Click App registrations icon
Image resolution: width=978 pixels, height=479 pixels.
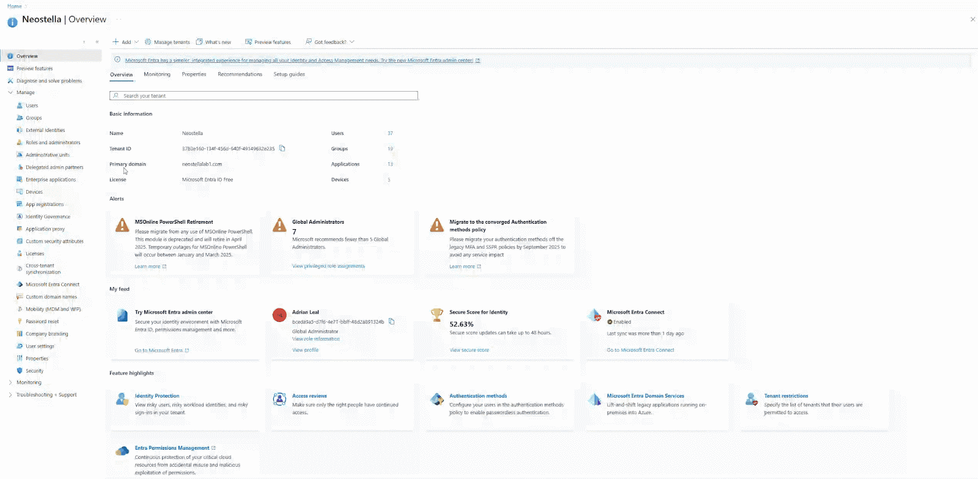click(20, 204)
